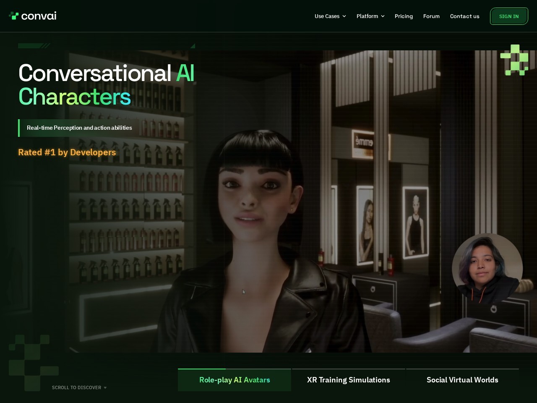The width and height of the screenshot is (537, 403).
Task: Click the SIGN IN button
Action: (509, 16)
